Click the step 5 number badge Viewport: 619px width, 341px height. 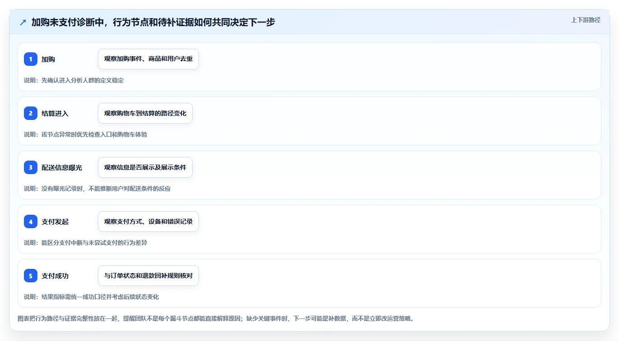point(31,276)
